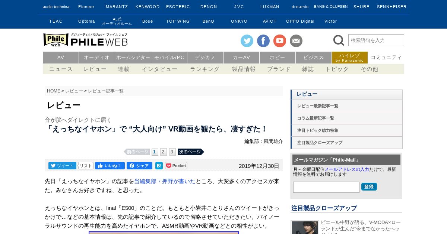The height and width of the screenshot is (234, 447).
Task: Open the MARANTZ brand link
Action: click(117, 7)
